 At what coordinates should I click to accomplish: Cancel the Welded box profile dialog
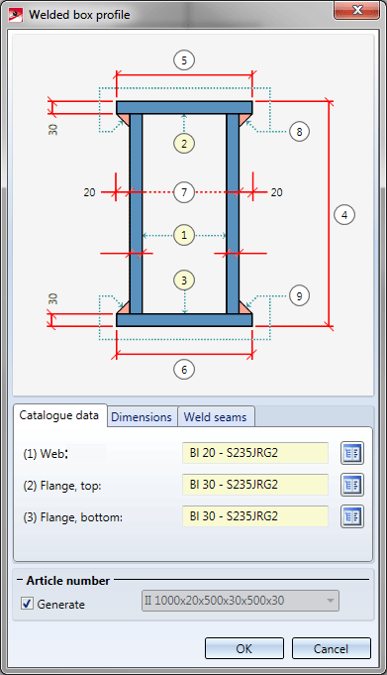331,648
